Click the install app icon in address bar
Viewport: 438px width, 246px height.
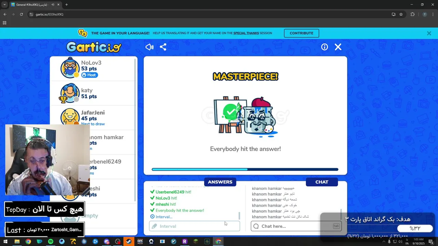pyautogui.click(x=394, y=14)
